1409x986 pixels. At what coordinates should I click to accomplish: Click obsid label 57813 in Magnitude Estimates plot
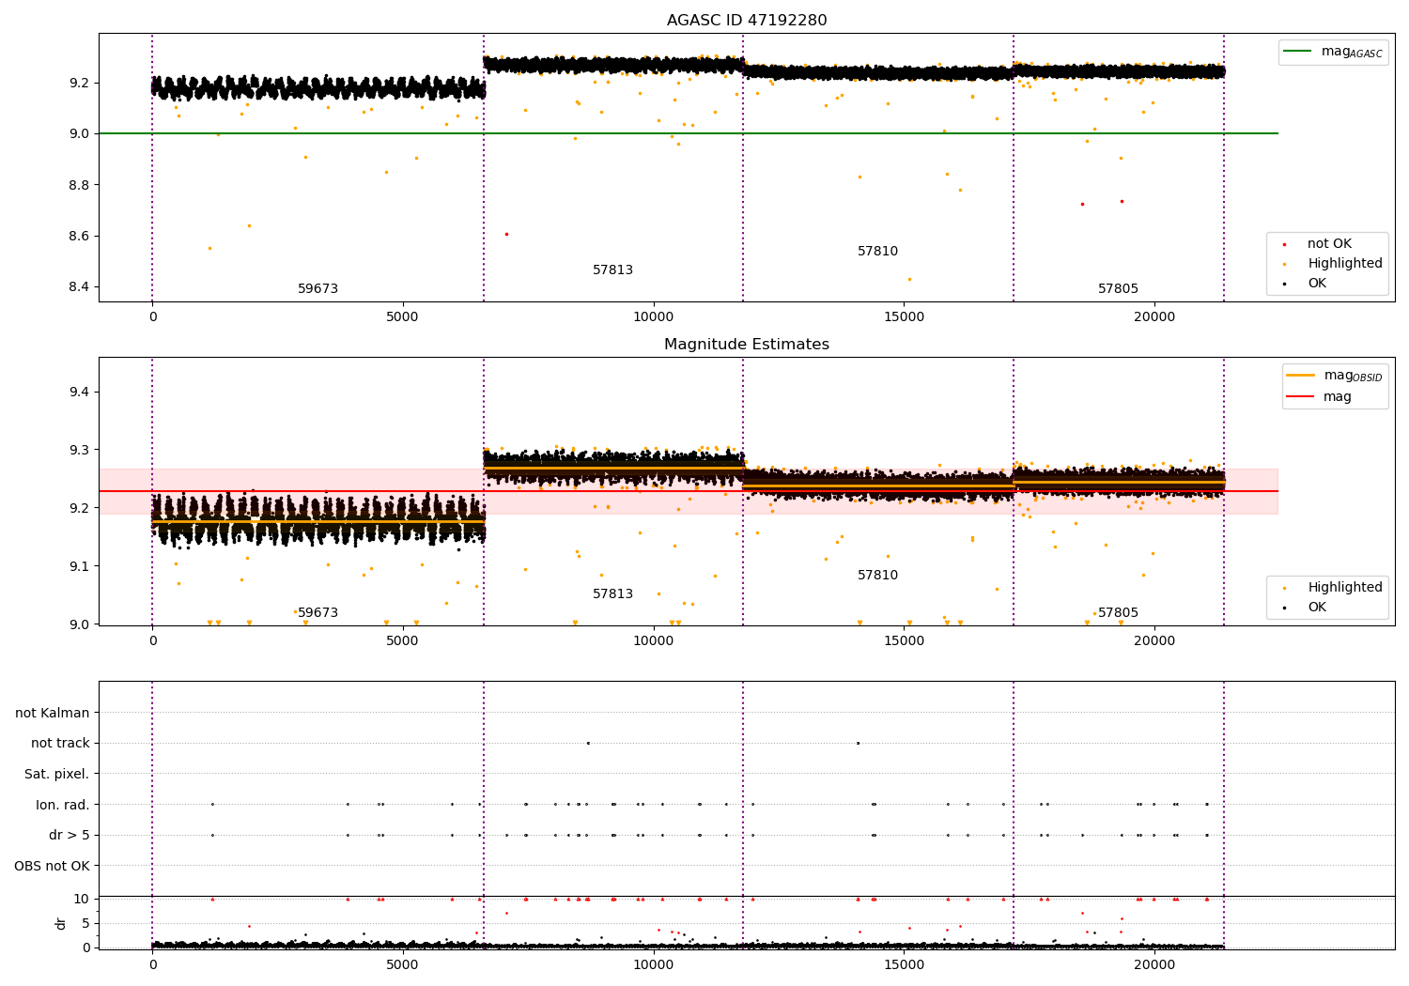(x=612, y=594)
